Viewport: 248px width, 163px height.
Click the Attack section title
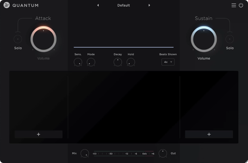click(43, 18)
